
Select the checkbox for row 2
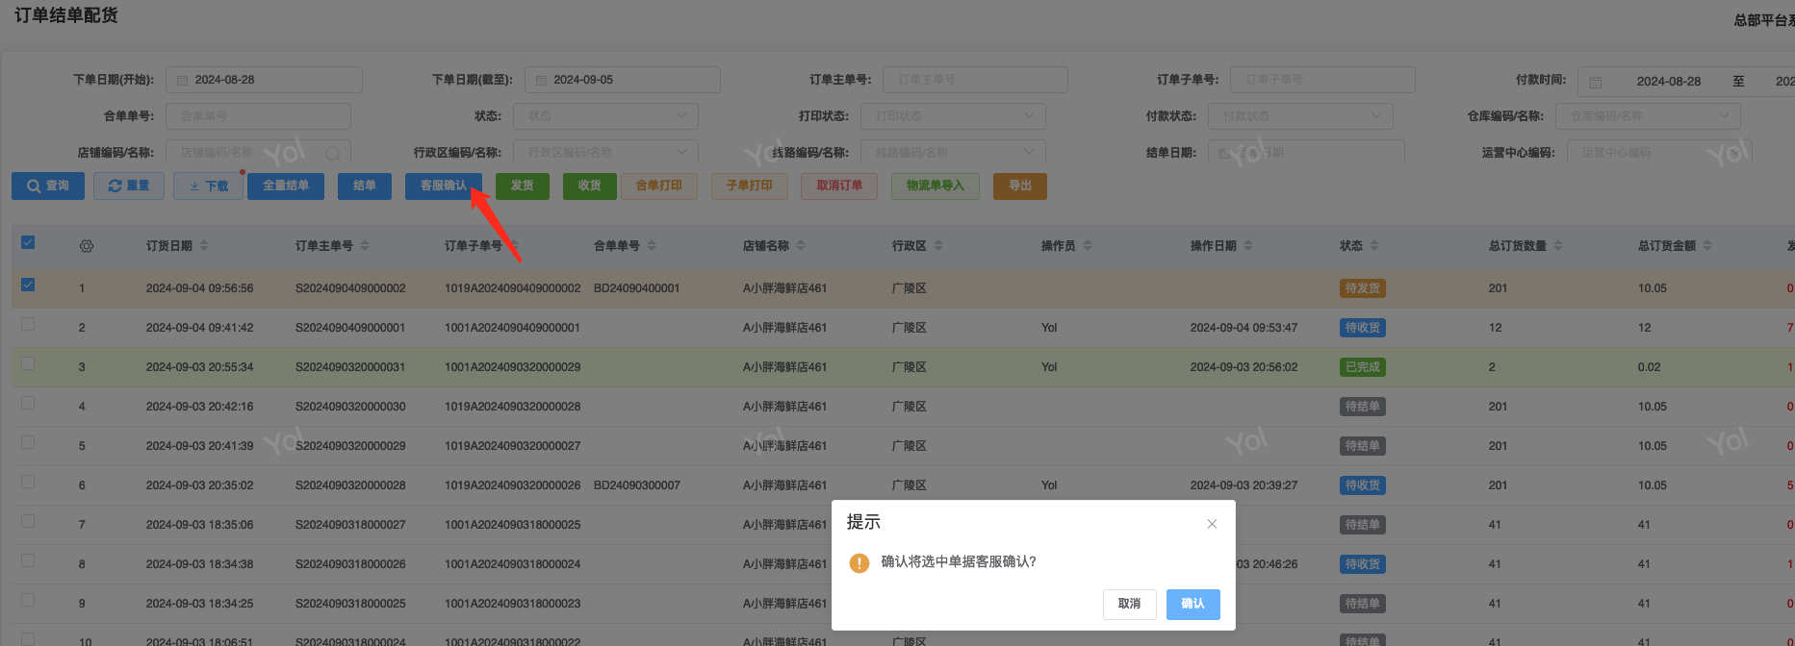pyautogui.click(x=28, y=324)
